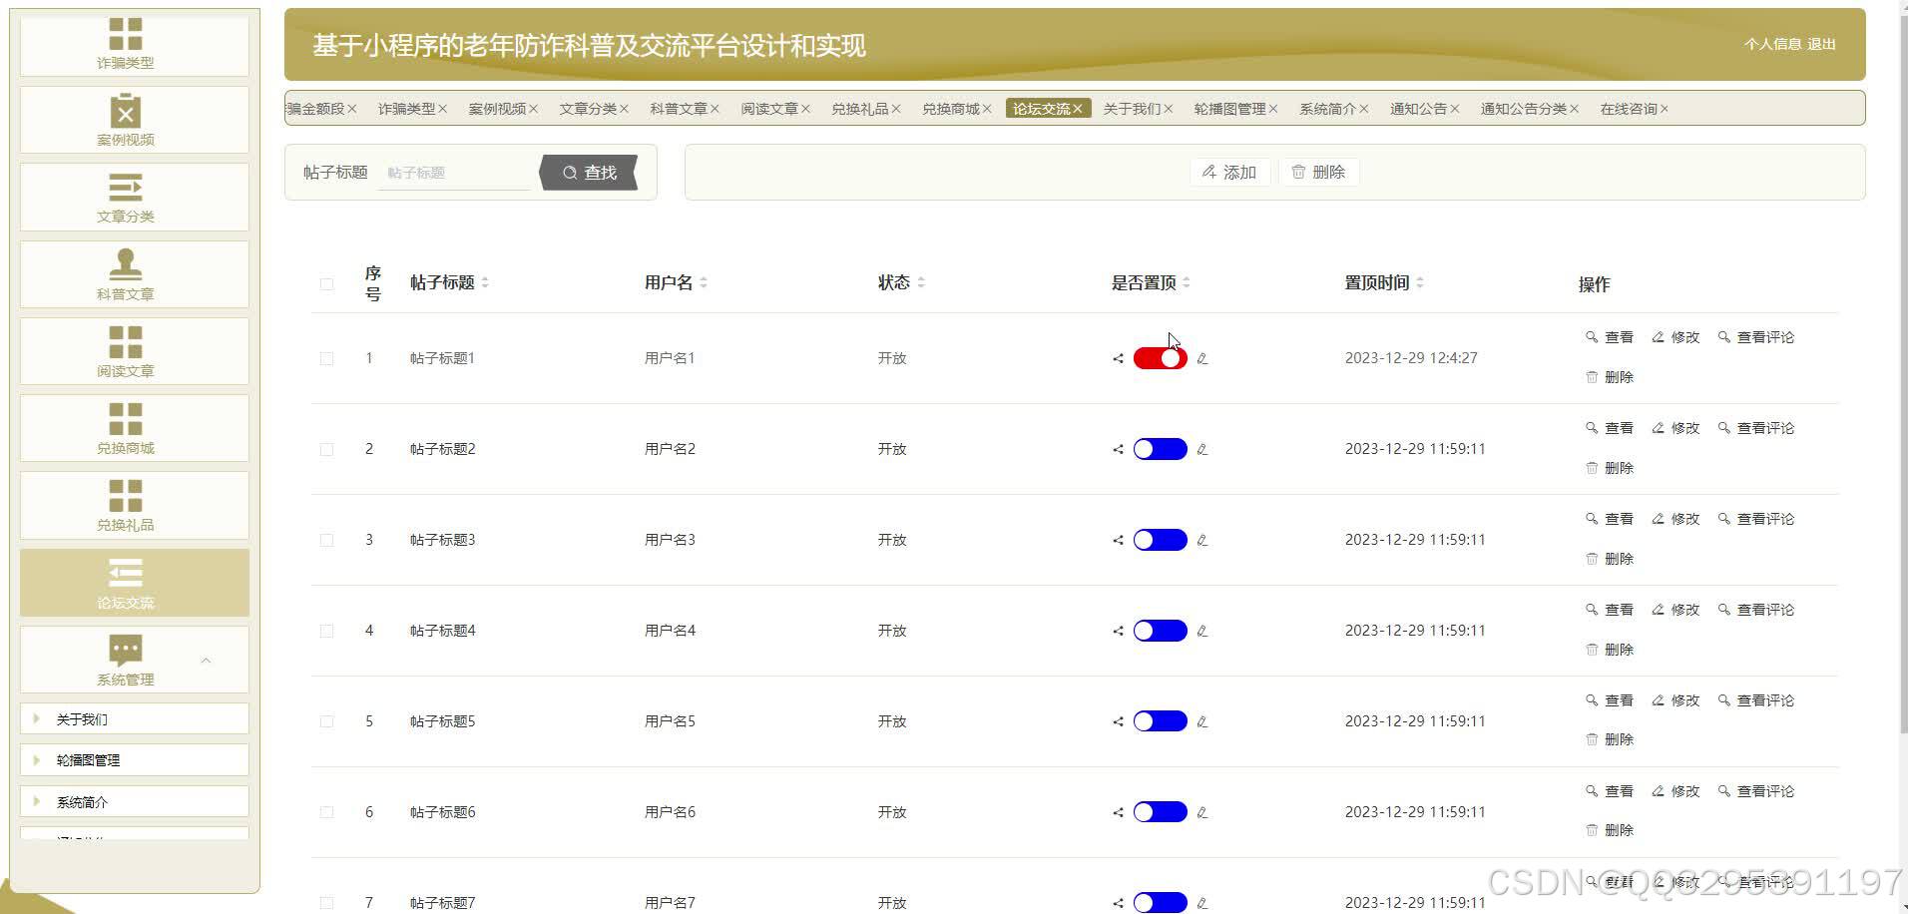The image size is (1908, 914).
Task: Open 科普文章 sidebar icon
Action: coord(126,264)
